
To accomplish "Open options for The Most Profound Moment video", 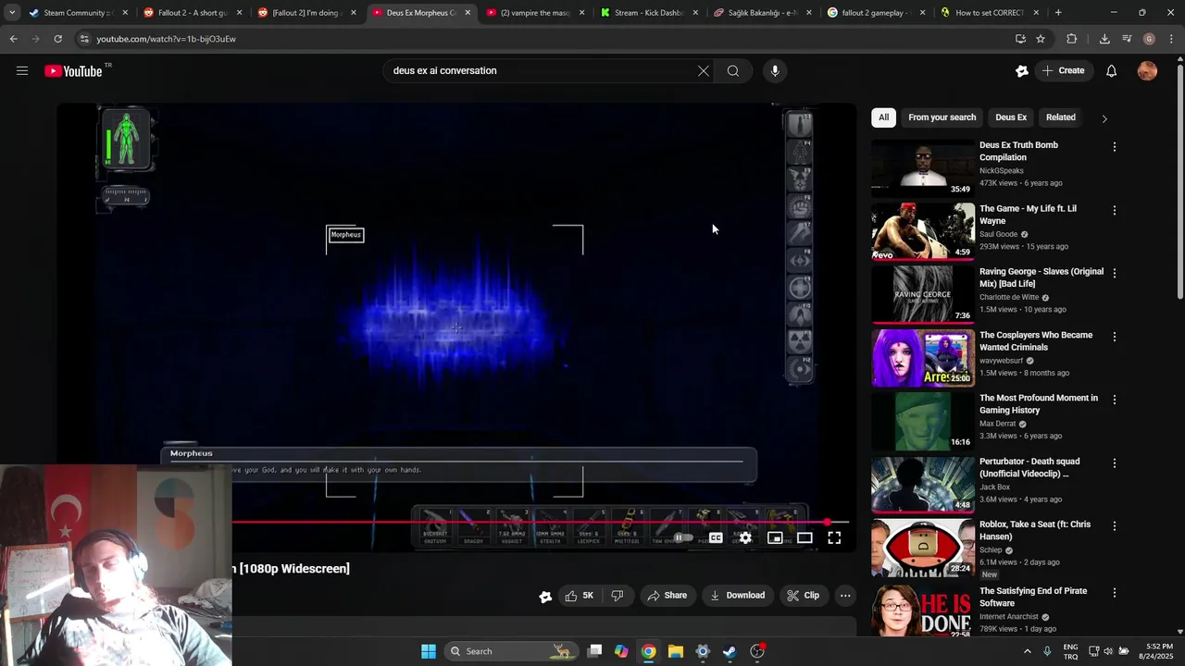I will tap(1115, 400).
